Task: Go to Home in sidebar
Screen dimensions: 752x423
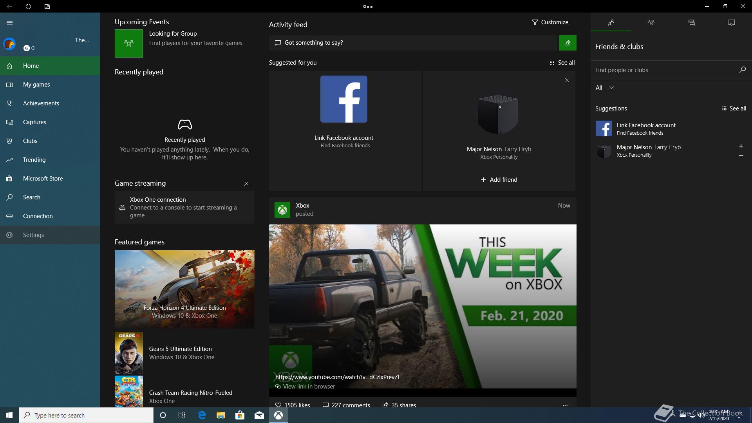Action: (50, 66)
